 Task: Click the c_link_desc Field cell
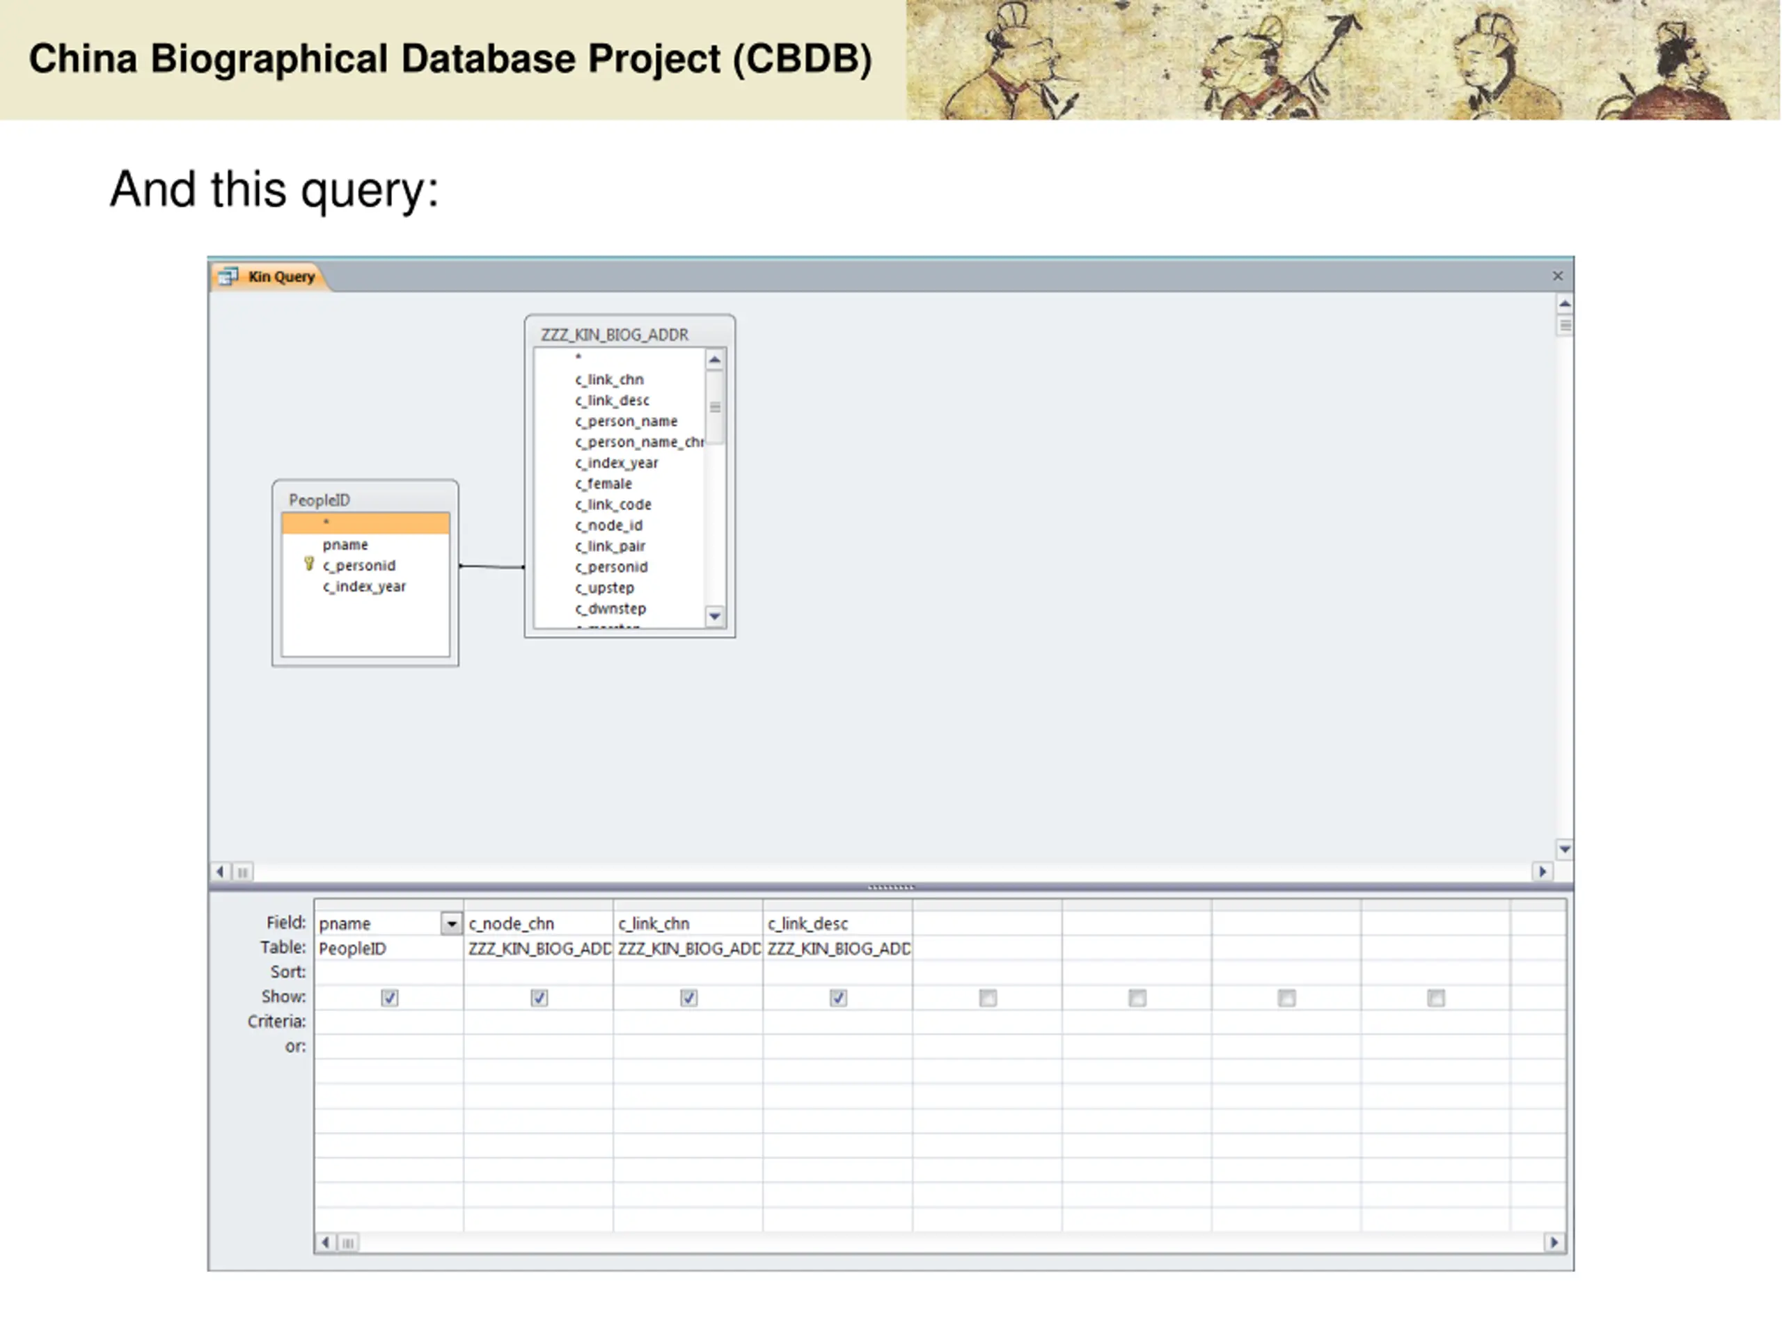pos(838,923)
